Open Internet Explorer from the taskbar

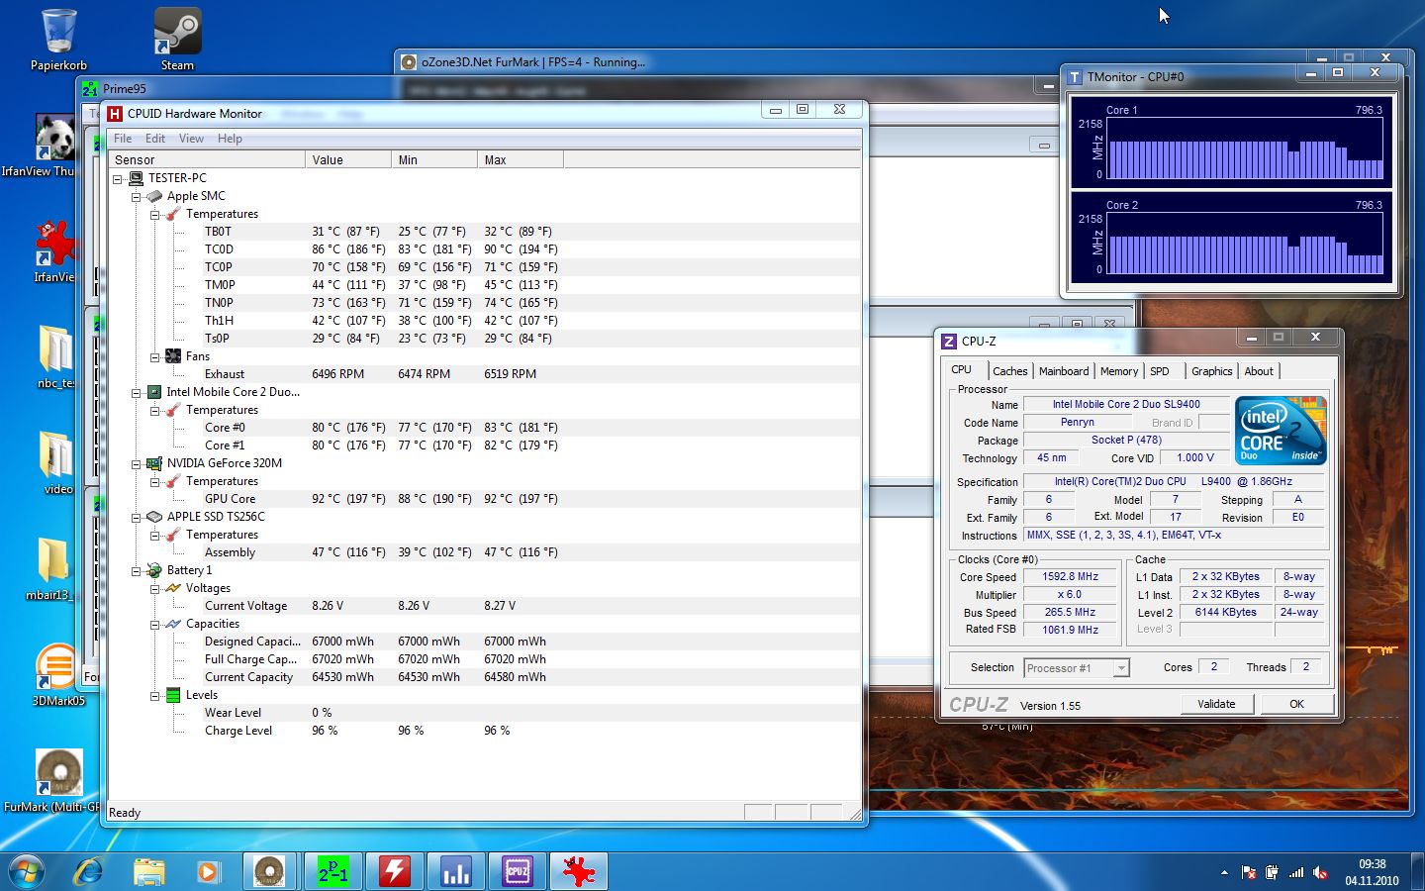coord(88,871)
